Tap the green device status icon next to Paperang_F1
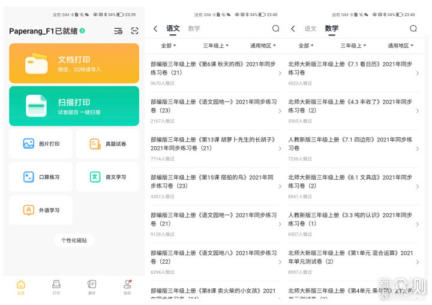This screenshot has height=305, width=432. click(82, 31)
